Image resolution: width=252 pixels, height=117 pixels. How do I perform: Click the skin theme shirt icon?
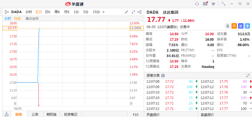(213, 4)
